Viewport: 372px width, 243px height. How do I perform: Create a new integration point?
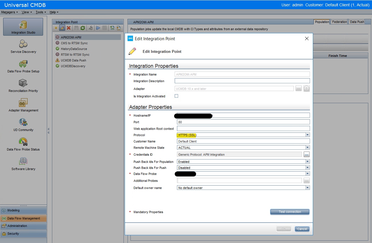point(56,28)
